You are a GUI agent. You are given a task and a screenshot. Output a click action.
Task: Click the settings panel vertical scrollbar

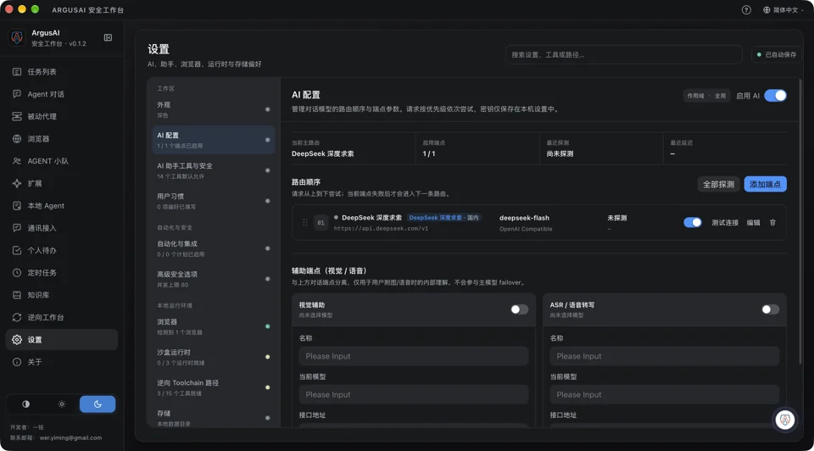pyautogui.click(x=800, y=220)
